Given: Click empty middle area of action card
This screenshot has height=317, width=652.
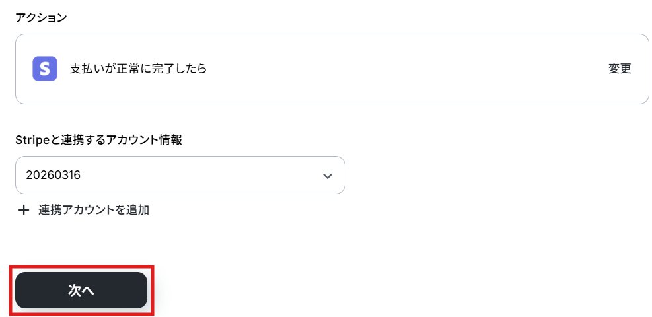Looking at the screenshot, I should click(396, 69).
